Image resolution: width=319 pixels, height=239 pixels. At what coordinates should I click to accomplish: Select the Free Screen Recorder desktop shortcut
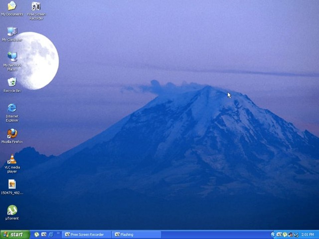pos(37,11)
